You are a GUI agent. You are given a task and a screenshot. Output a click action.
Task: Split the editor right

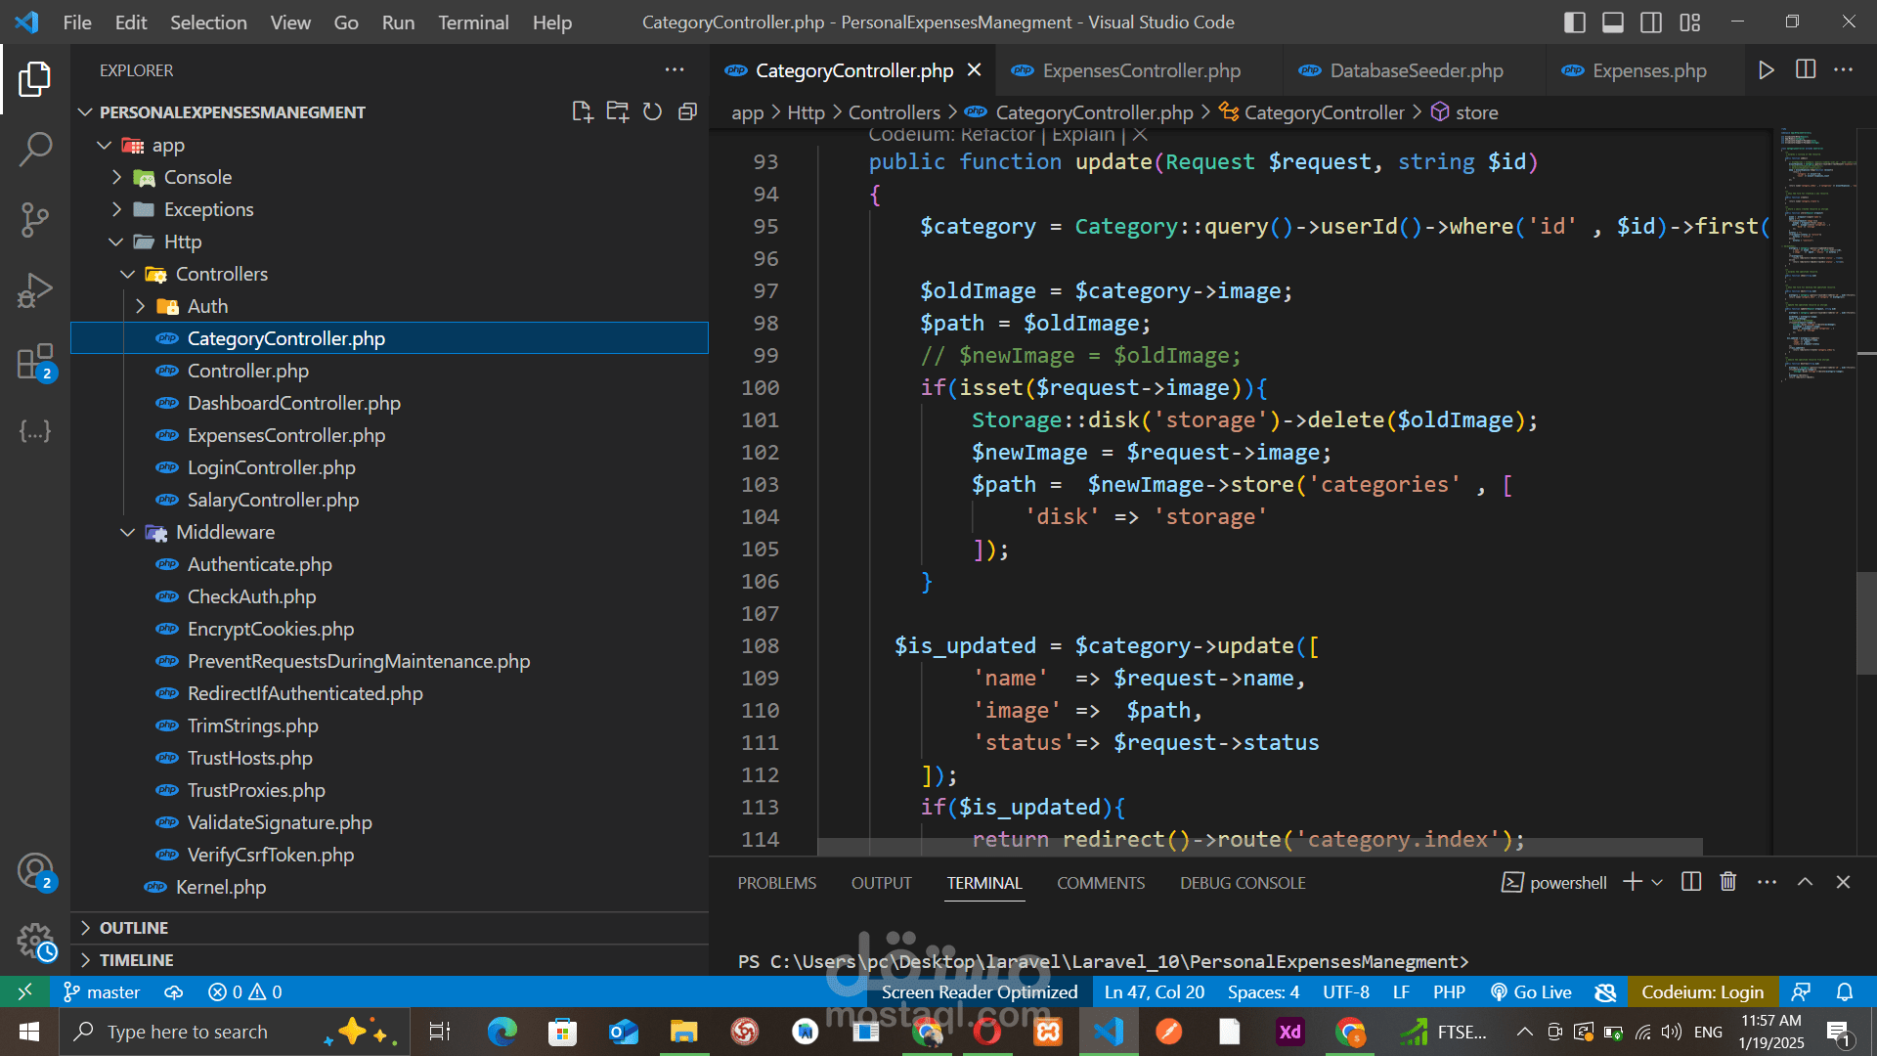coord(1806,70)
